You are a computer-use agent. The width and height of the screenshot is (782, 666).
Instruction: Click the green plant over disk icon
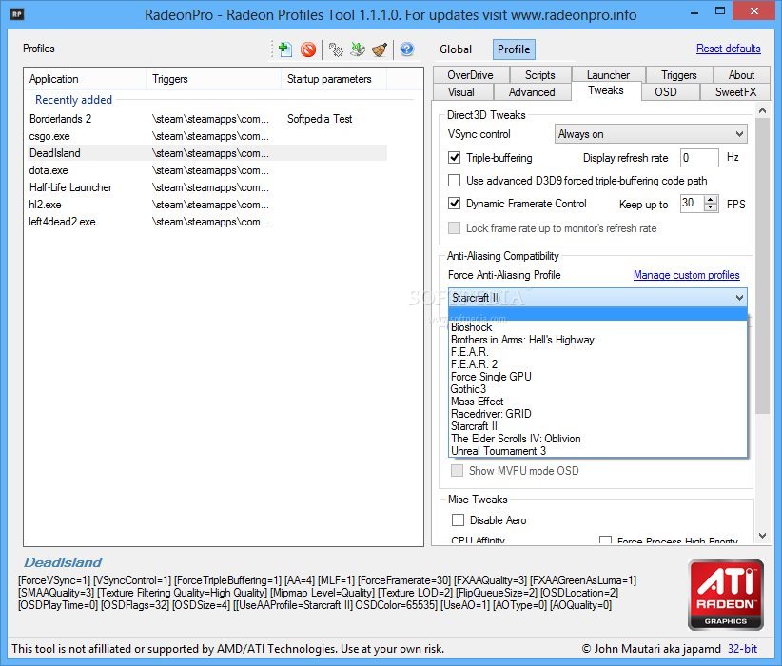click(358, 49)
